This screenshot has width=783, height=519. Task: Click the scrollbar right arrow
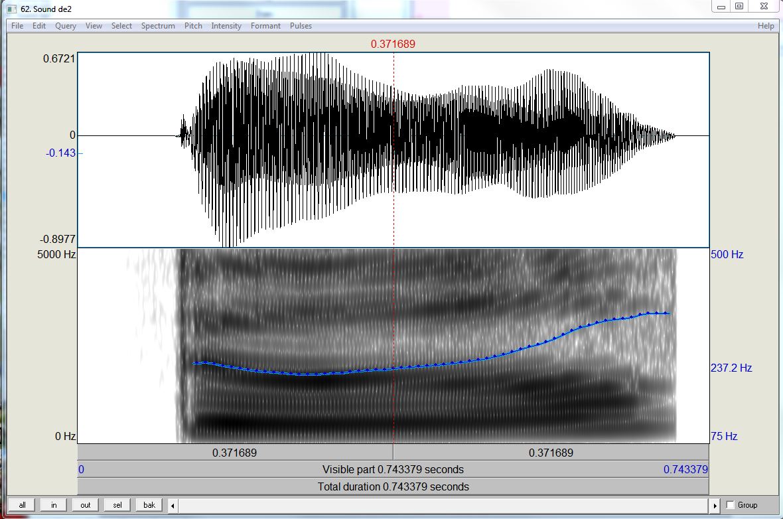715,506
